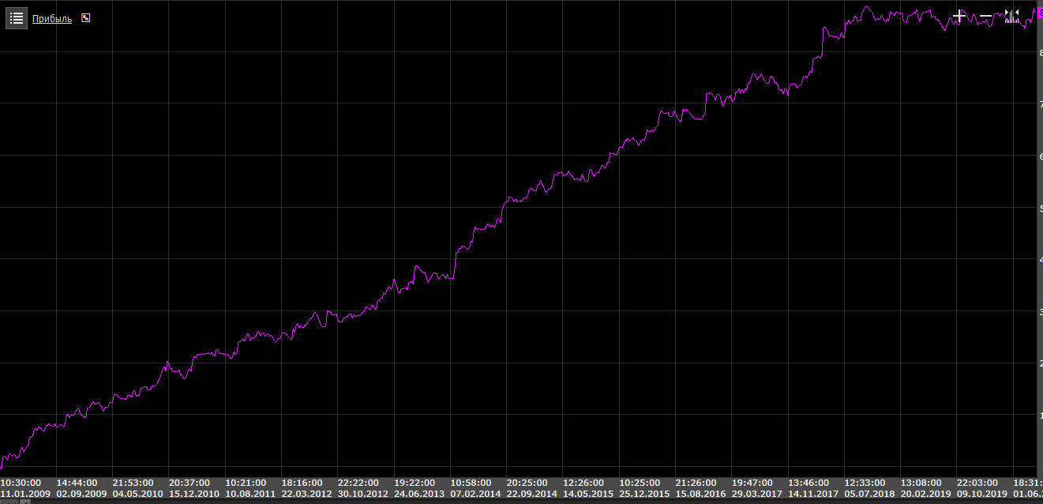The height and width of the screenshot is (504, 1043).
Task: Click the magenta current value marker
Action: tap(1040, 12)
